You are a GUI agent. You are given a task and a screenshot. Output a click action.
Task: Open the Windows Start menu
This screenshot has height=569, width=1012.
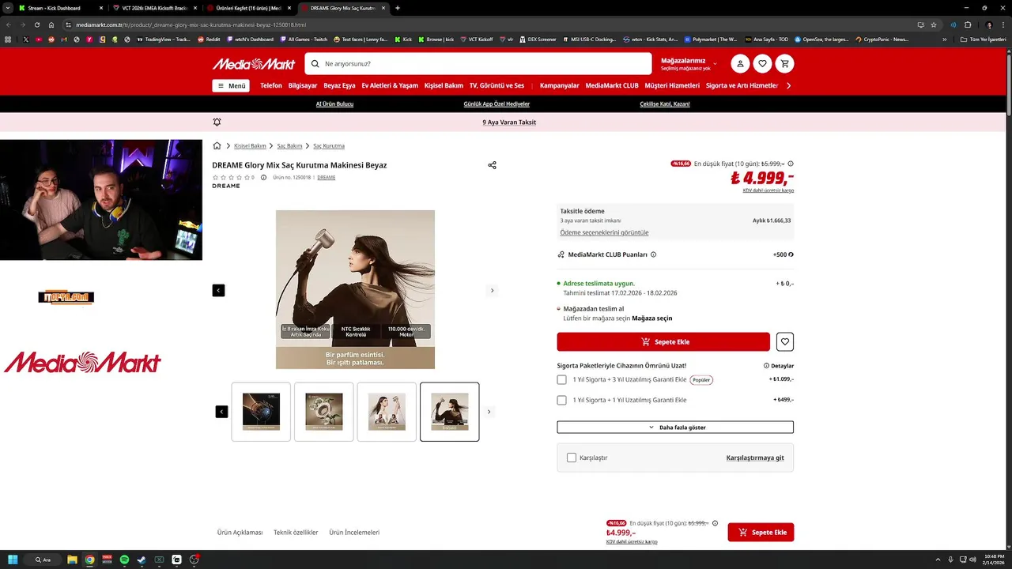(13, 560)
